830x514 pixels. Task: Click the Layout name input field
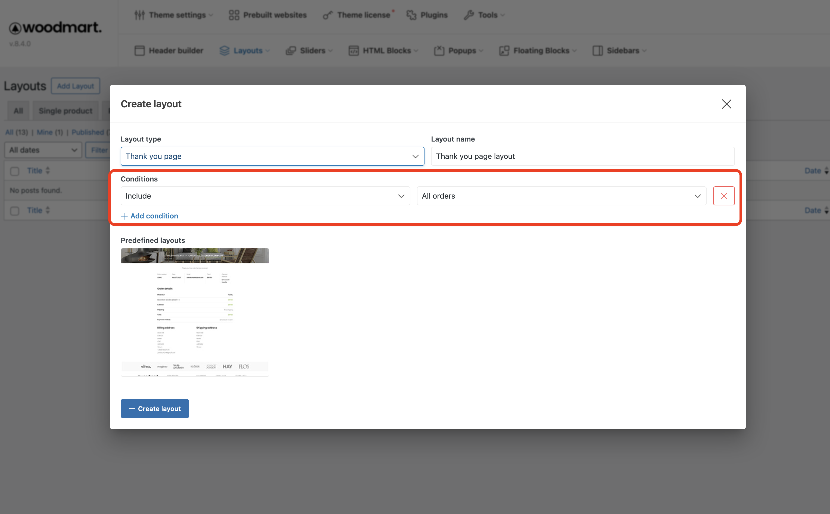click(x=582, y=156)
